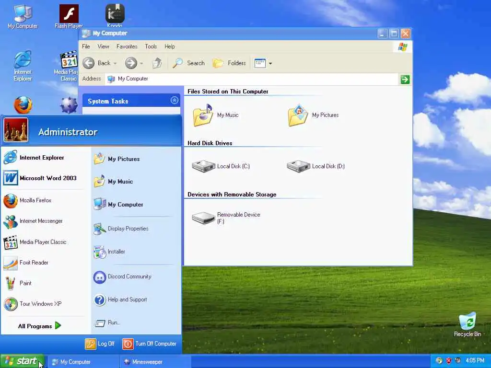Select Recycle Bin on desktop
This screenshot has height=368, width=491.
(468, 324)
